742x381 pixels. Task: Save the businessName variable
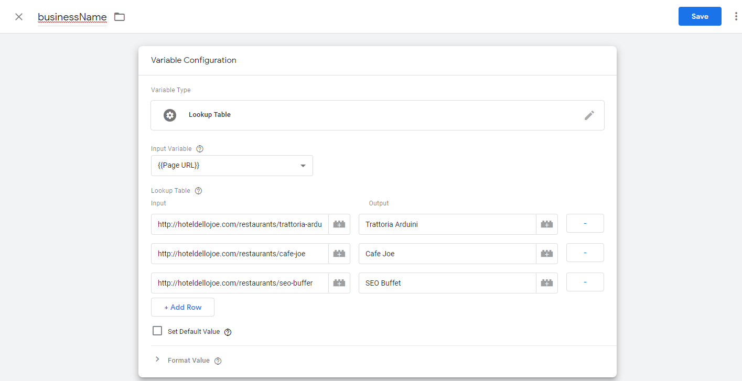700,16
